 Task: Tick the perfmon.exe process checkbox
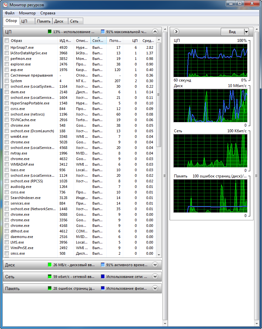7,59
